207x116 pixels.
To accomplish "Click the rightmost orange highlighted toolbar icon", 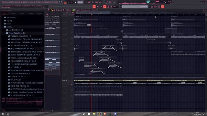I will (x=162, y=6).
